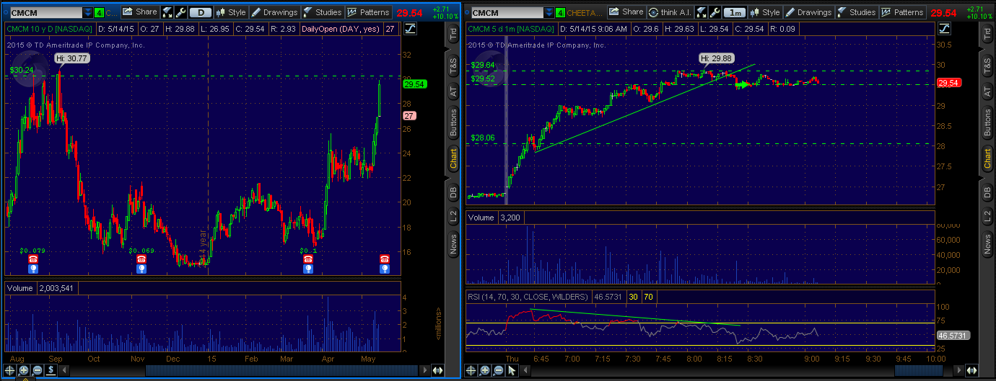
Task: Select the pointer cursor tool under right chart
Action: 512,370
